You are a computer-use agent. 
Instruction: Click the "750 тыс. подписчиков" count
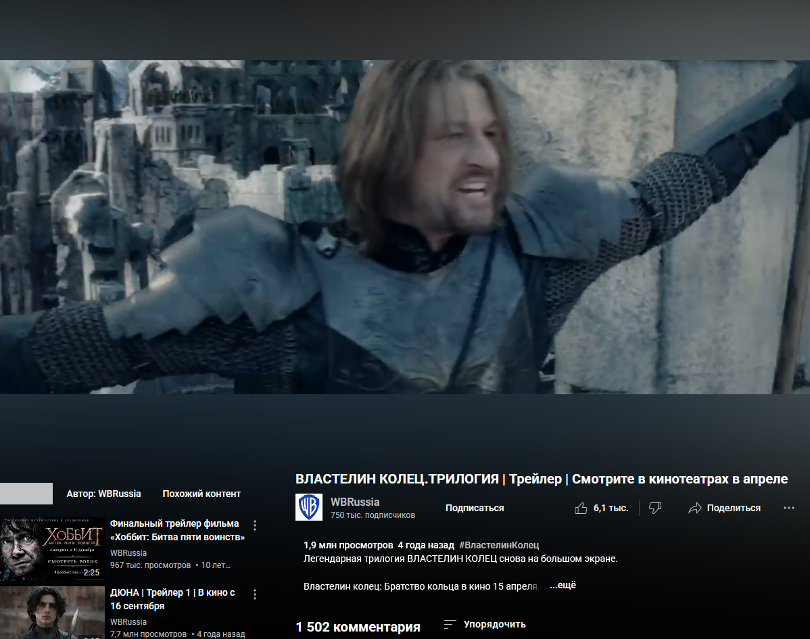[373, 515]
